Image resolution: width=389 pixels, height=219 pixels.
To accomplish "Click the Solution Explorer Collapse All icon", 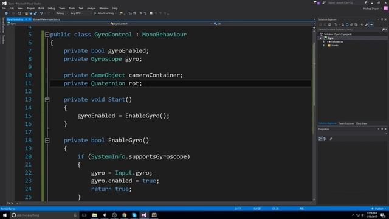I will [x=351, y=24].
